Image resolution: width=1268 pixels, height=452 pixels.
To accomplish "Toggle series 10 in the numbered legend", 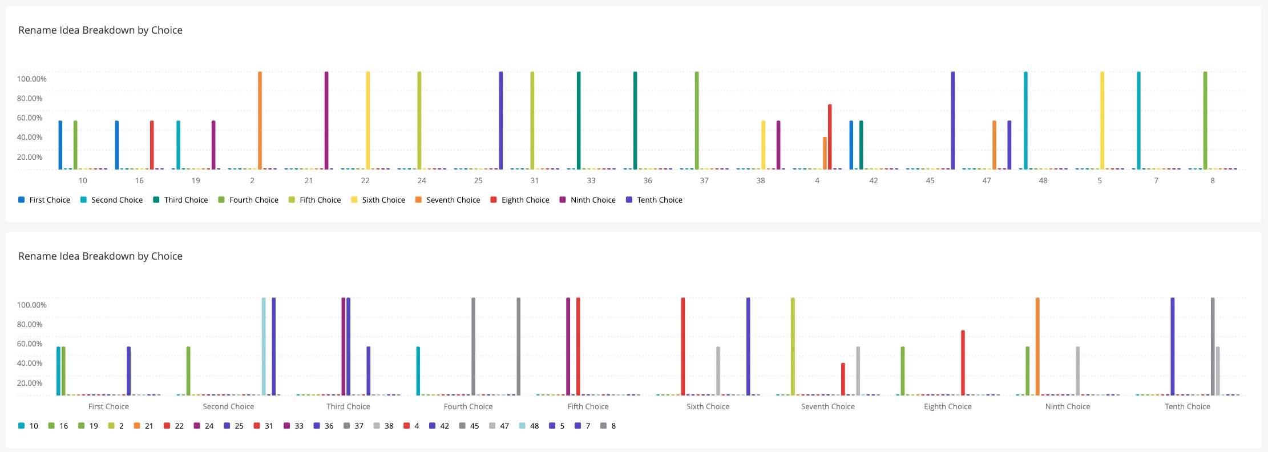I will click(28, 426).
